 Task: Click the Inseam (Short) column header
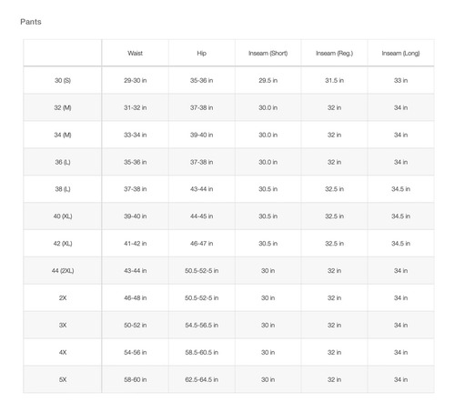click(268, 54)
